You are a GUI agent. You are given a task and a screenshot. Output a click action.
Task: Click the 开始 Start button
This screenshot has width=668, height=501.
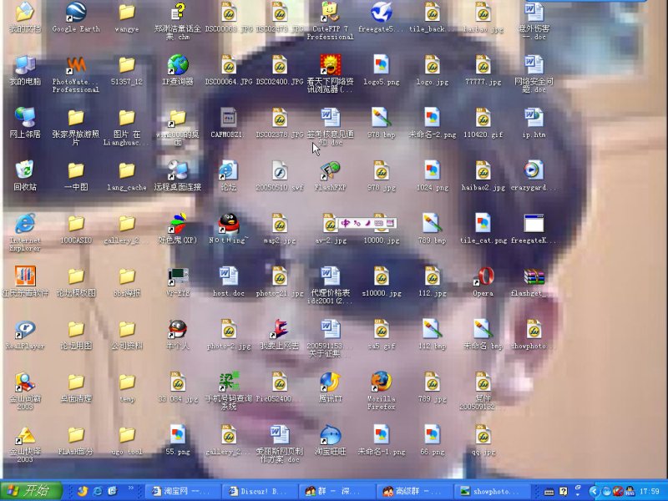point(25,492)
